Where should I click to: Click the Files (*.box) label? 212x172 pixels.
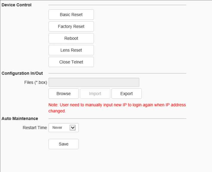[x=36, y=82]
